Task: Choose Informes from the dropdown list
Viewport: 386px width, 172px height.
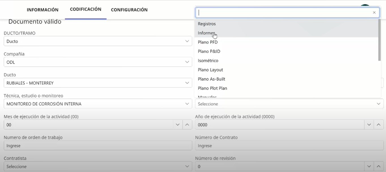Action: click(206, 33)
